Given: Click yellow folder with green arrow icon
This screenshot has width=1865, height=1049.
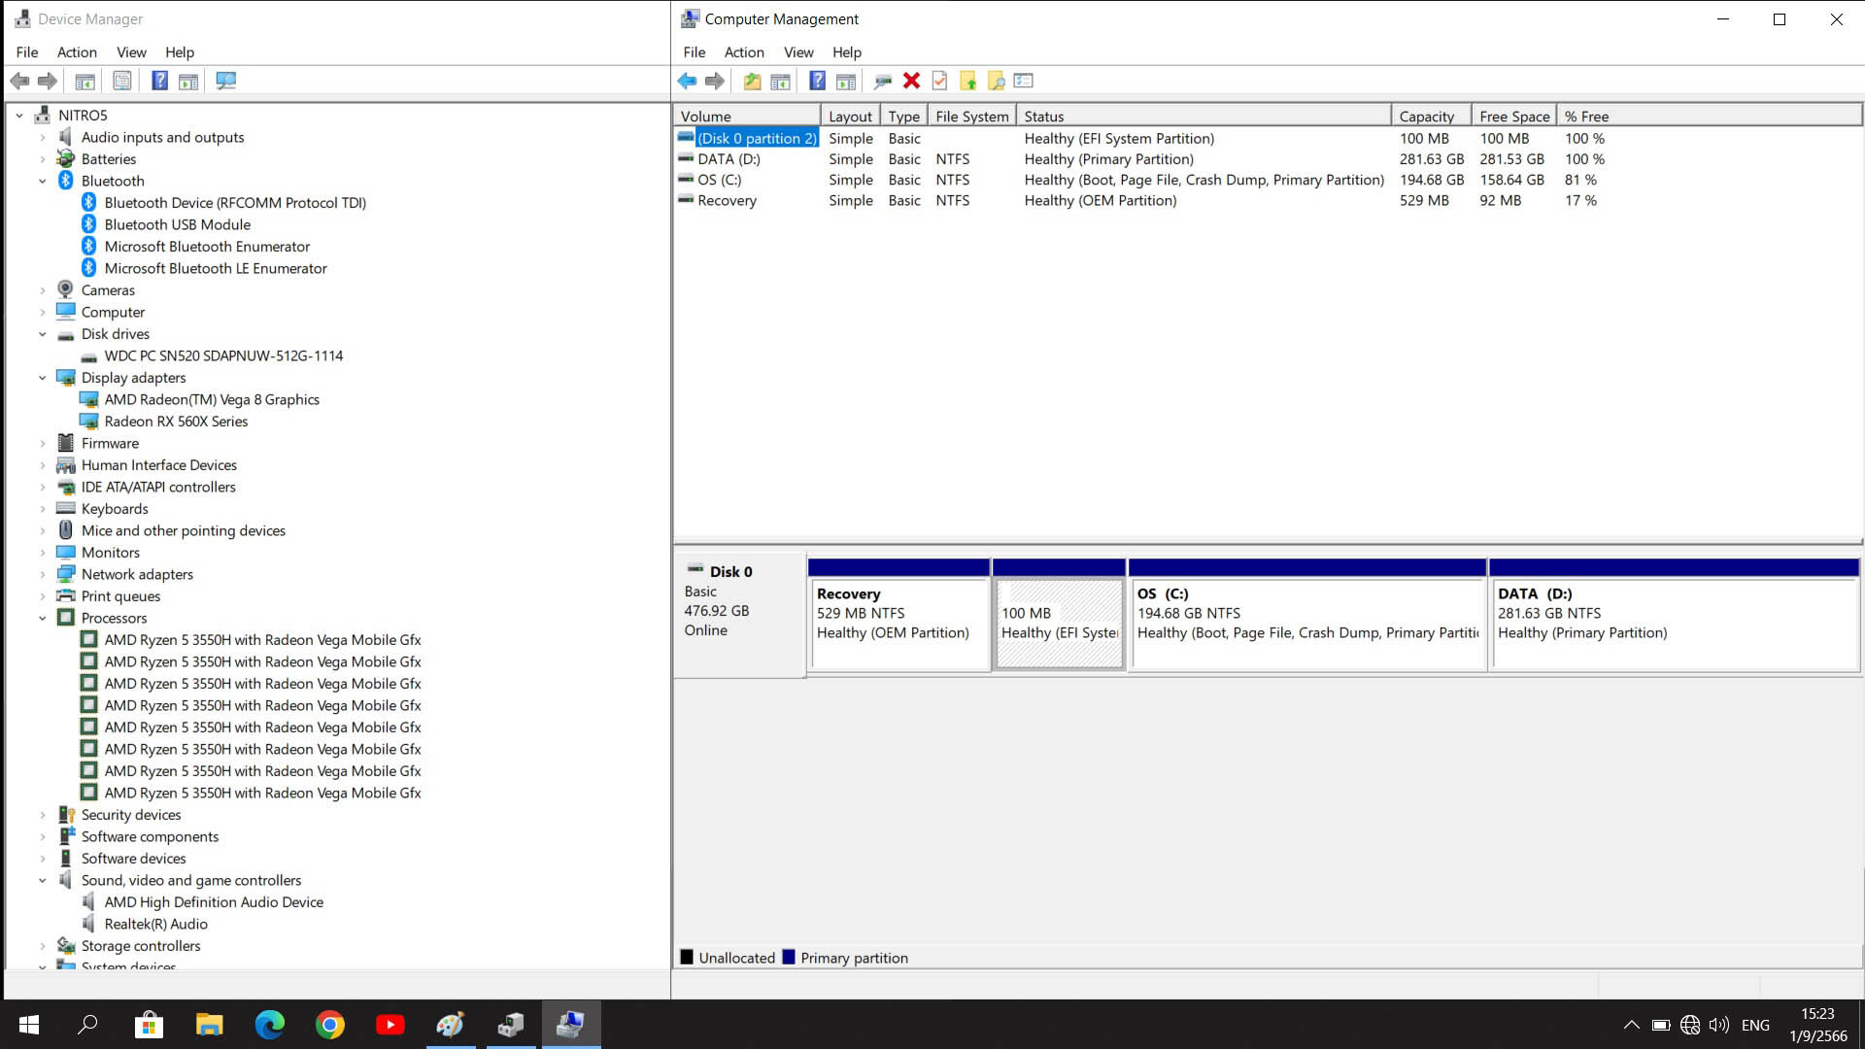Looking at the screenshot, I should pyautogui.click(x=967, y=81).
